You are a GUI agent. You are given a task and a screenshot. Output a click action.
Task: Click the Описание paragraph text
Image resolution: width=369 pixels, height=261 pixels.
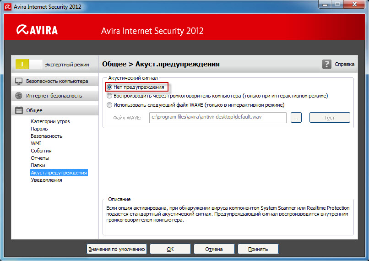(x=228, y=214)
